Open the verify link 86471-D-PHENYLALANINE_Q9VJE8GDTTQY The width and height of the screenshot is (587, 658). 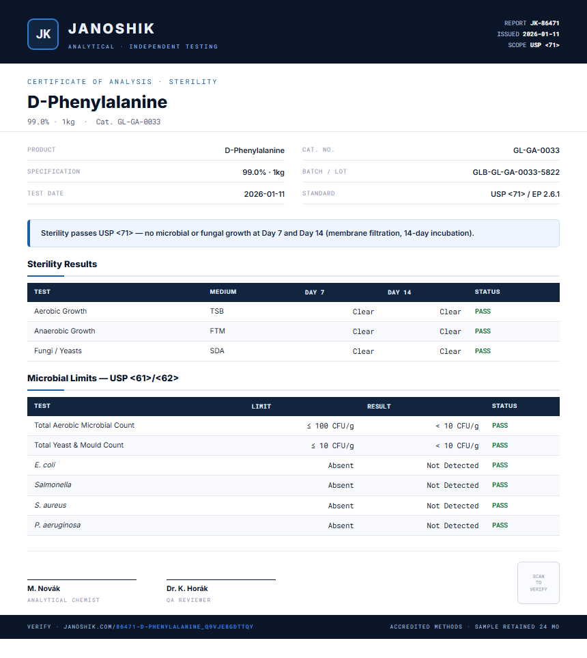(184, 627)
